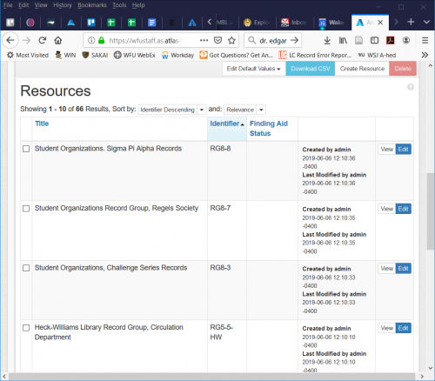This screenshot has height=381, width=435.
Task: Open the Help menu
Action: click(x=138, y=5)
